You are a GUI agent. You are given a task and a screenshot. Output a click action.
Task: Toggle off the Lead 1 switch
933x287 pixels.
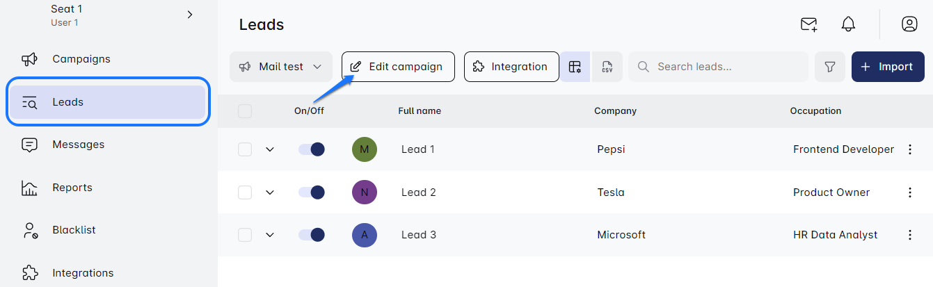tap(311, 149)
